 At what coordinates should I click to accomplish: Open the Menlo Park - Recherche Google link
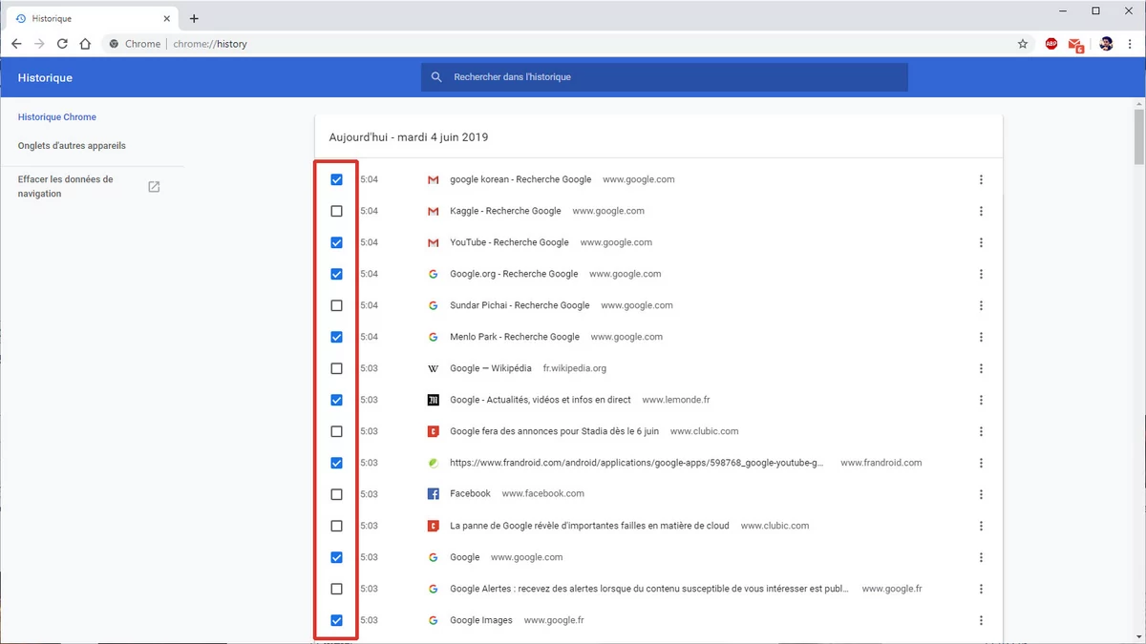pyautogui.click(x=515, y=337)
